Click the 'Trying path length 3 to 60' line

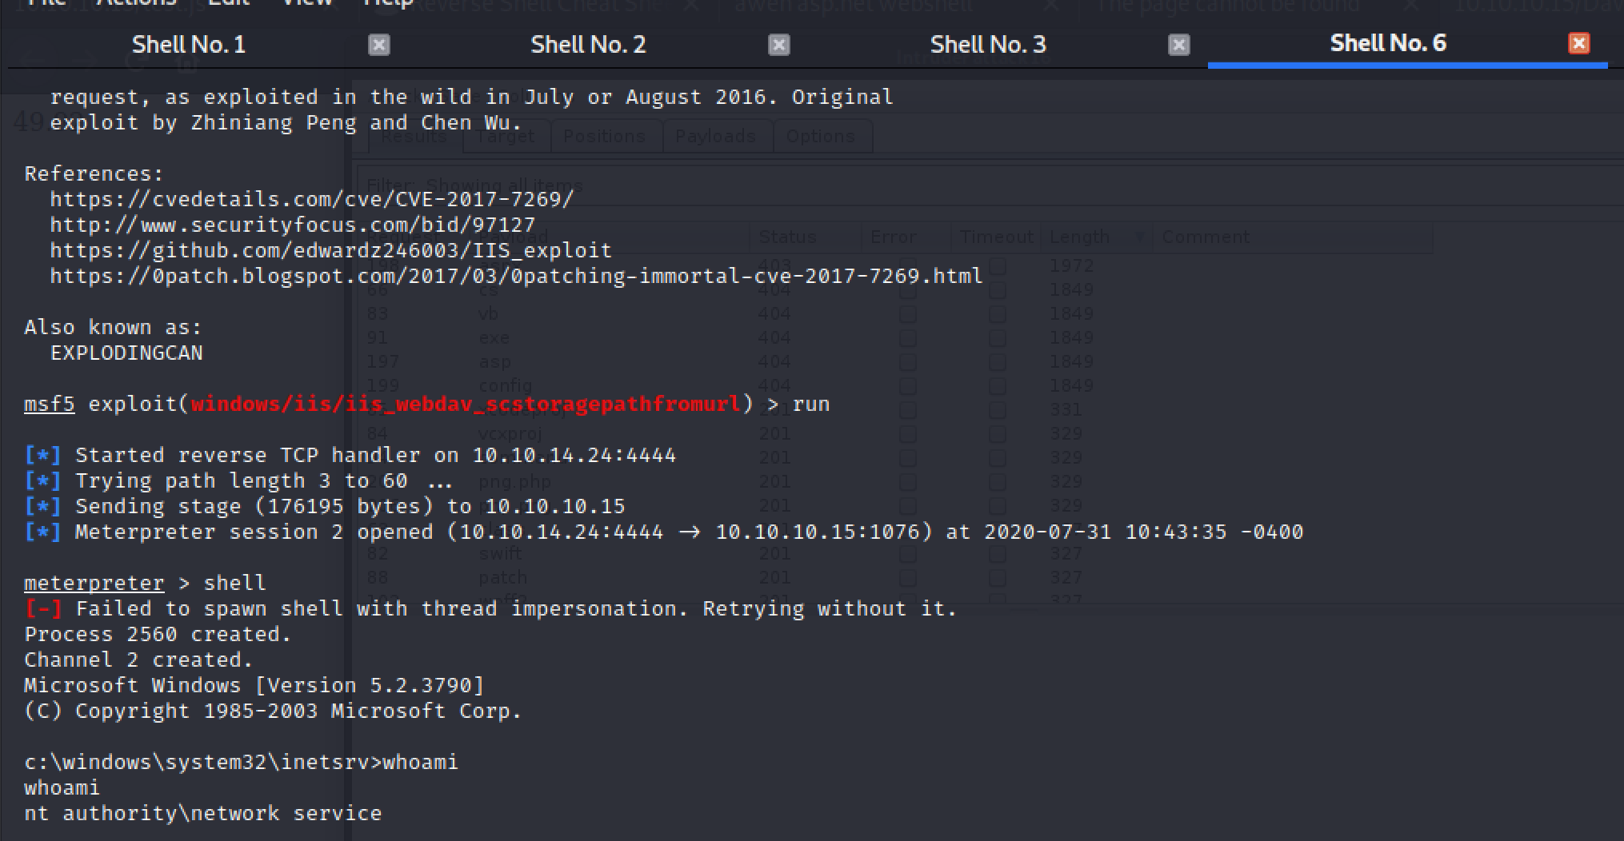click(238, 480)
